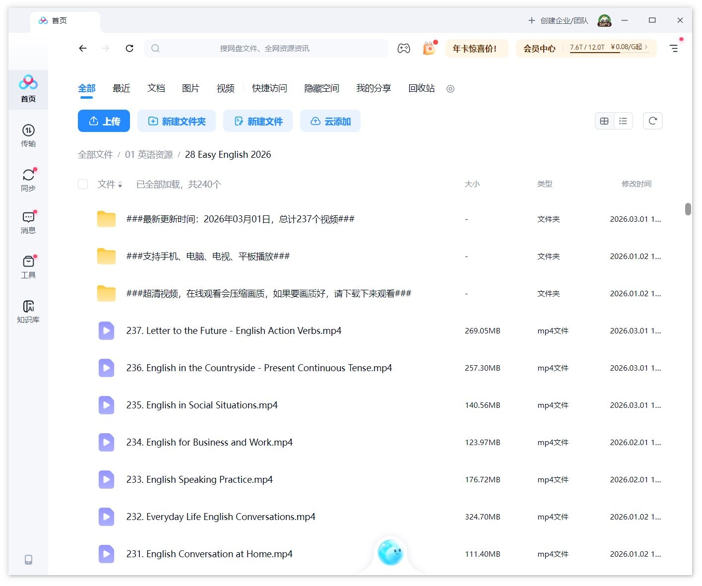Click the game controller icon near search bar
Viewport: 702px width, 586px height.
click(x=404, y=48)
